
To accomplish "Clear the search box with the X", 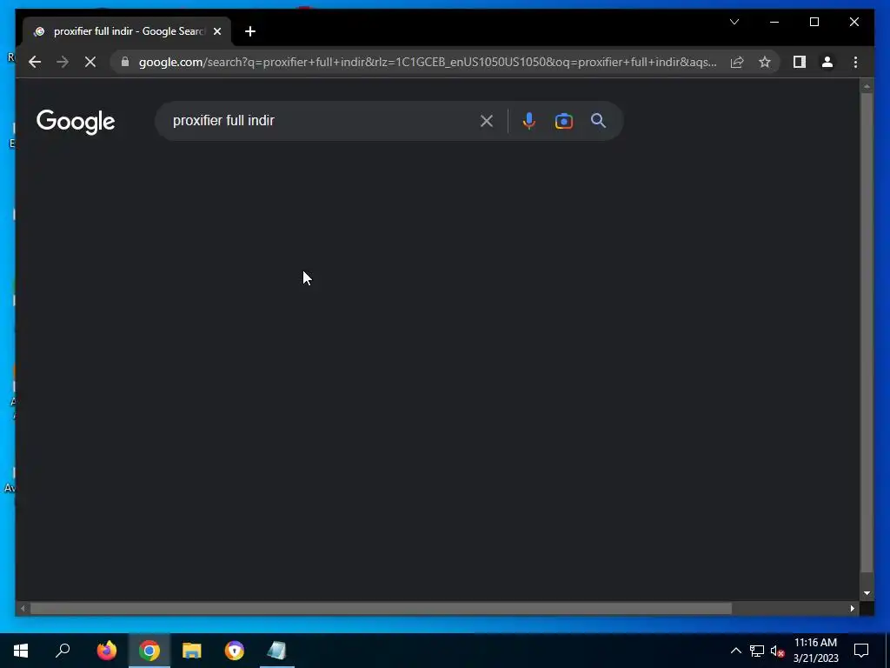I will click(487, 120).
